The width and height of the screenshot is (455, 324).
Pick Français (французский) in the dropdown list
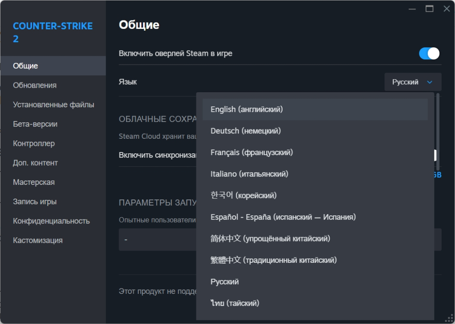click(x=251, y=152)
